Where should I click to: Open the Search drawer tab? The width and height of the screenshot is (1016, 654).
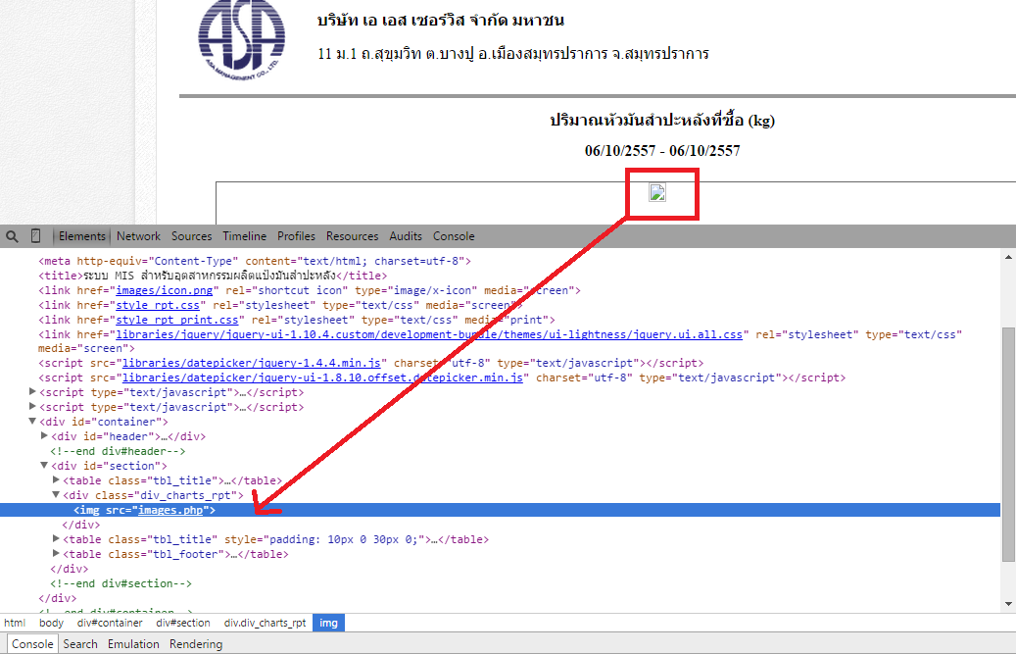point(80,644)
